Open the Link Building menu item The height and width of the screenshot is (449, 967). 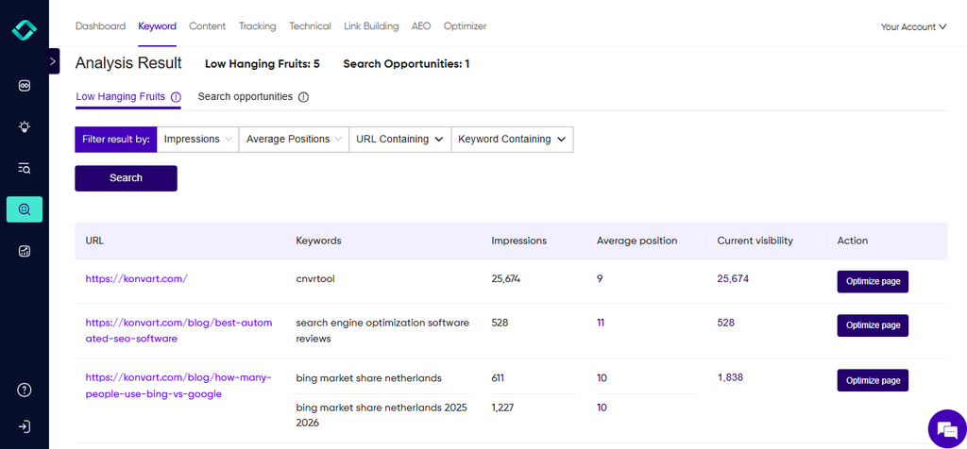pos(371,25)
